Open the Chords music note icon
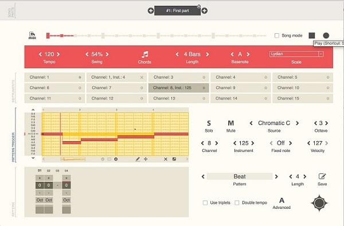The height and width of the screenshot is (226, 344). tap(145, 54)
